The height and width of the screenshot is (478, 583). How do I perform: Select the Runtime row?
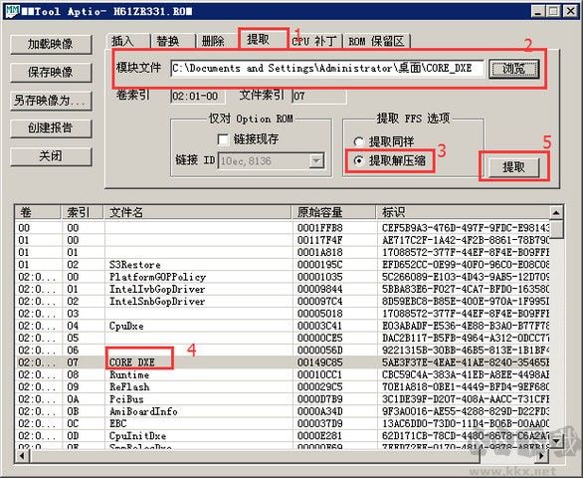(x=283, y=374)
